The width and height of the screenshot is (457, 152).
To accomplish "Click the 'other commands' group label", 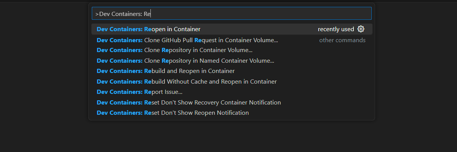I will [342, 40].
